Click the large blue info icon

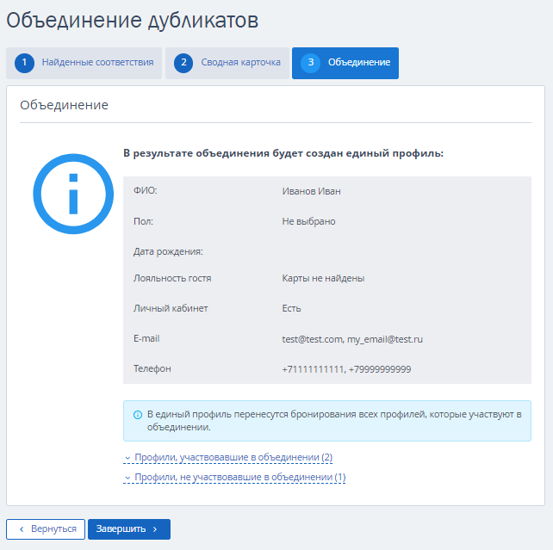click(73, 194)
